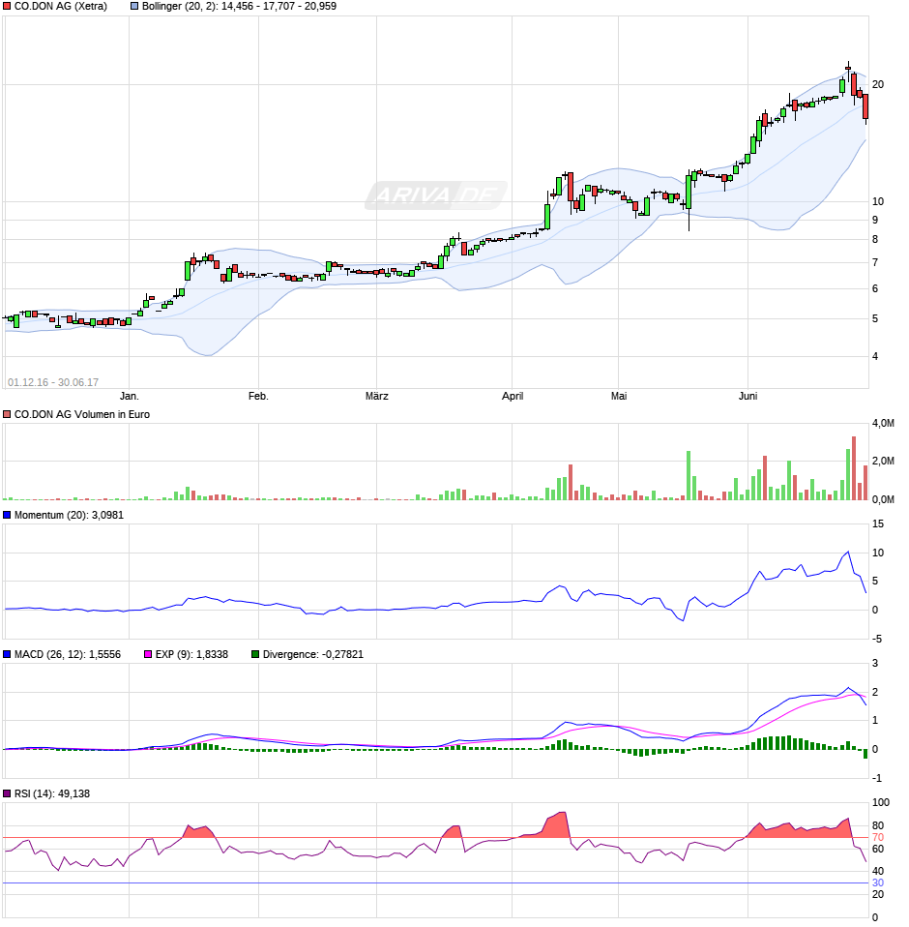The image size is (909, 927).
Task: Click the tallest red volume bar in late June
Action: click(854, 468)
